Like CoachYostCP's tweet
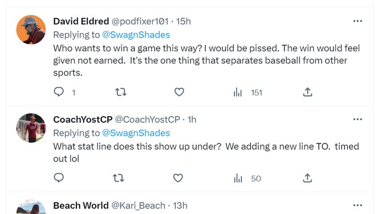This screenshot has width=381, height=214. [178, 178]
